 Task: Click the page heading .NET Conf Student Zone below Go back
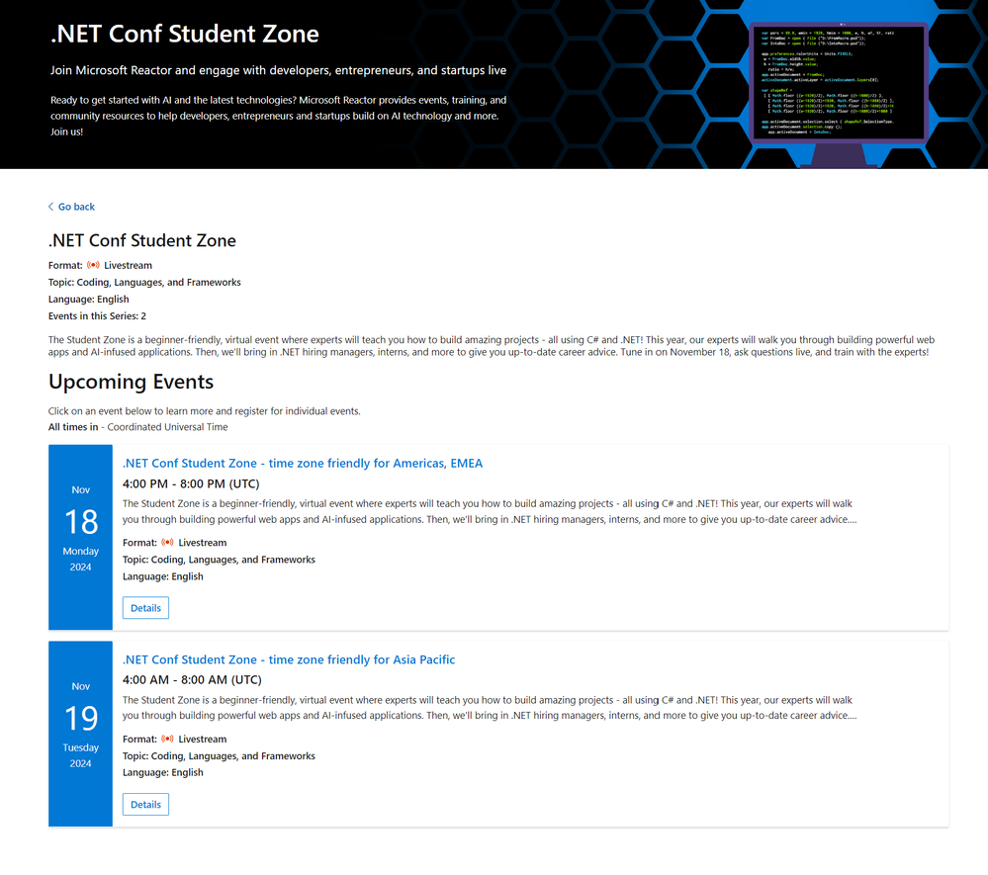pyautogui.click(x=142, y=240)
